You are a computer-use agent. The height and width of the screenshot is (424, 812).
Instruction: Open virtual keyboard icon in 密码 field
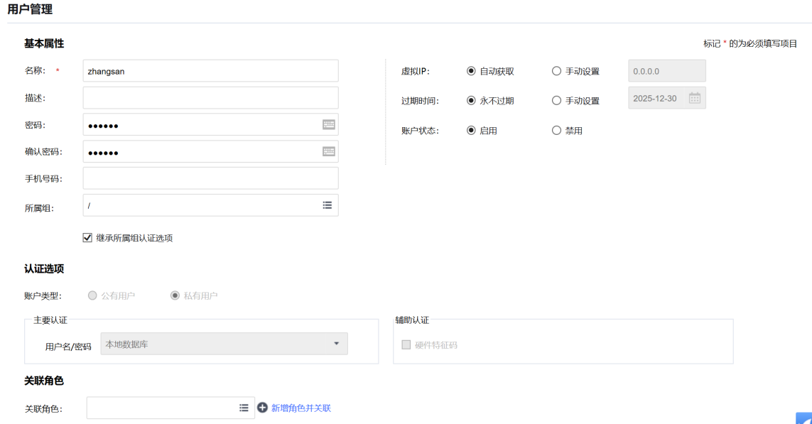pyautogui.click(x=328, y=124)
